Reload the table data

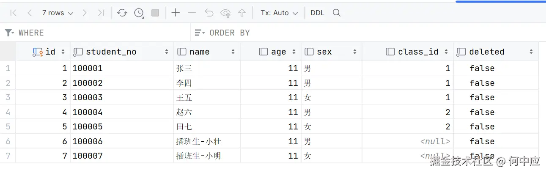[x=122, y=13]
